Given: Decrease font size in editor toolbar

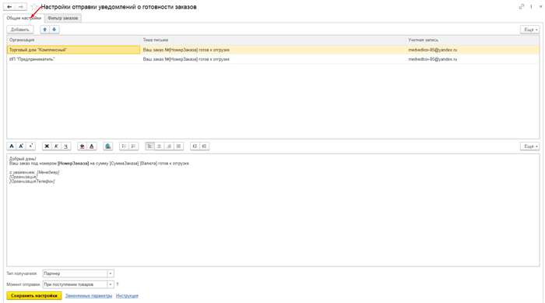Looking at the screenshot, I should coord(30,146).
